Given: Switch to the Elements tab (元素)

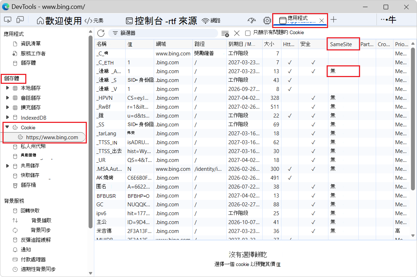Looking at the screenshot, I should (94, 21).
